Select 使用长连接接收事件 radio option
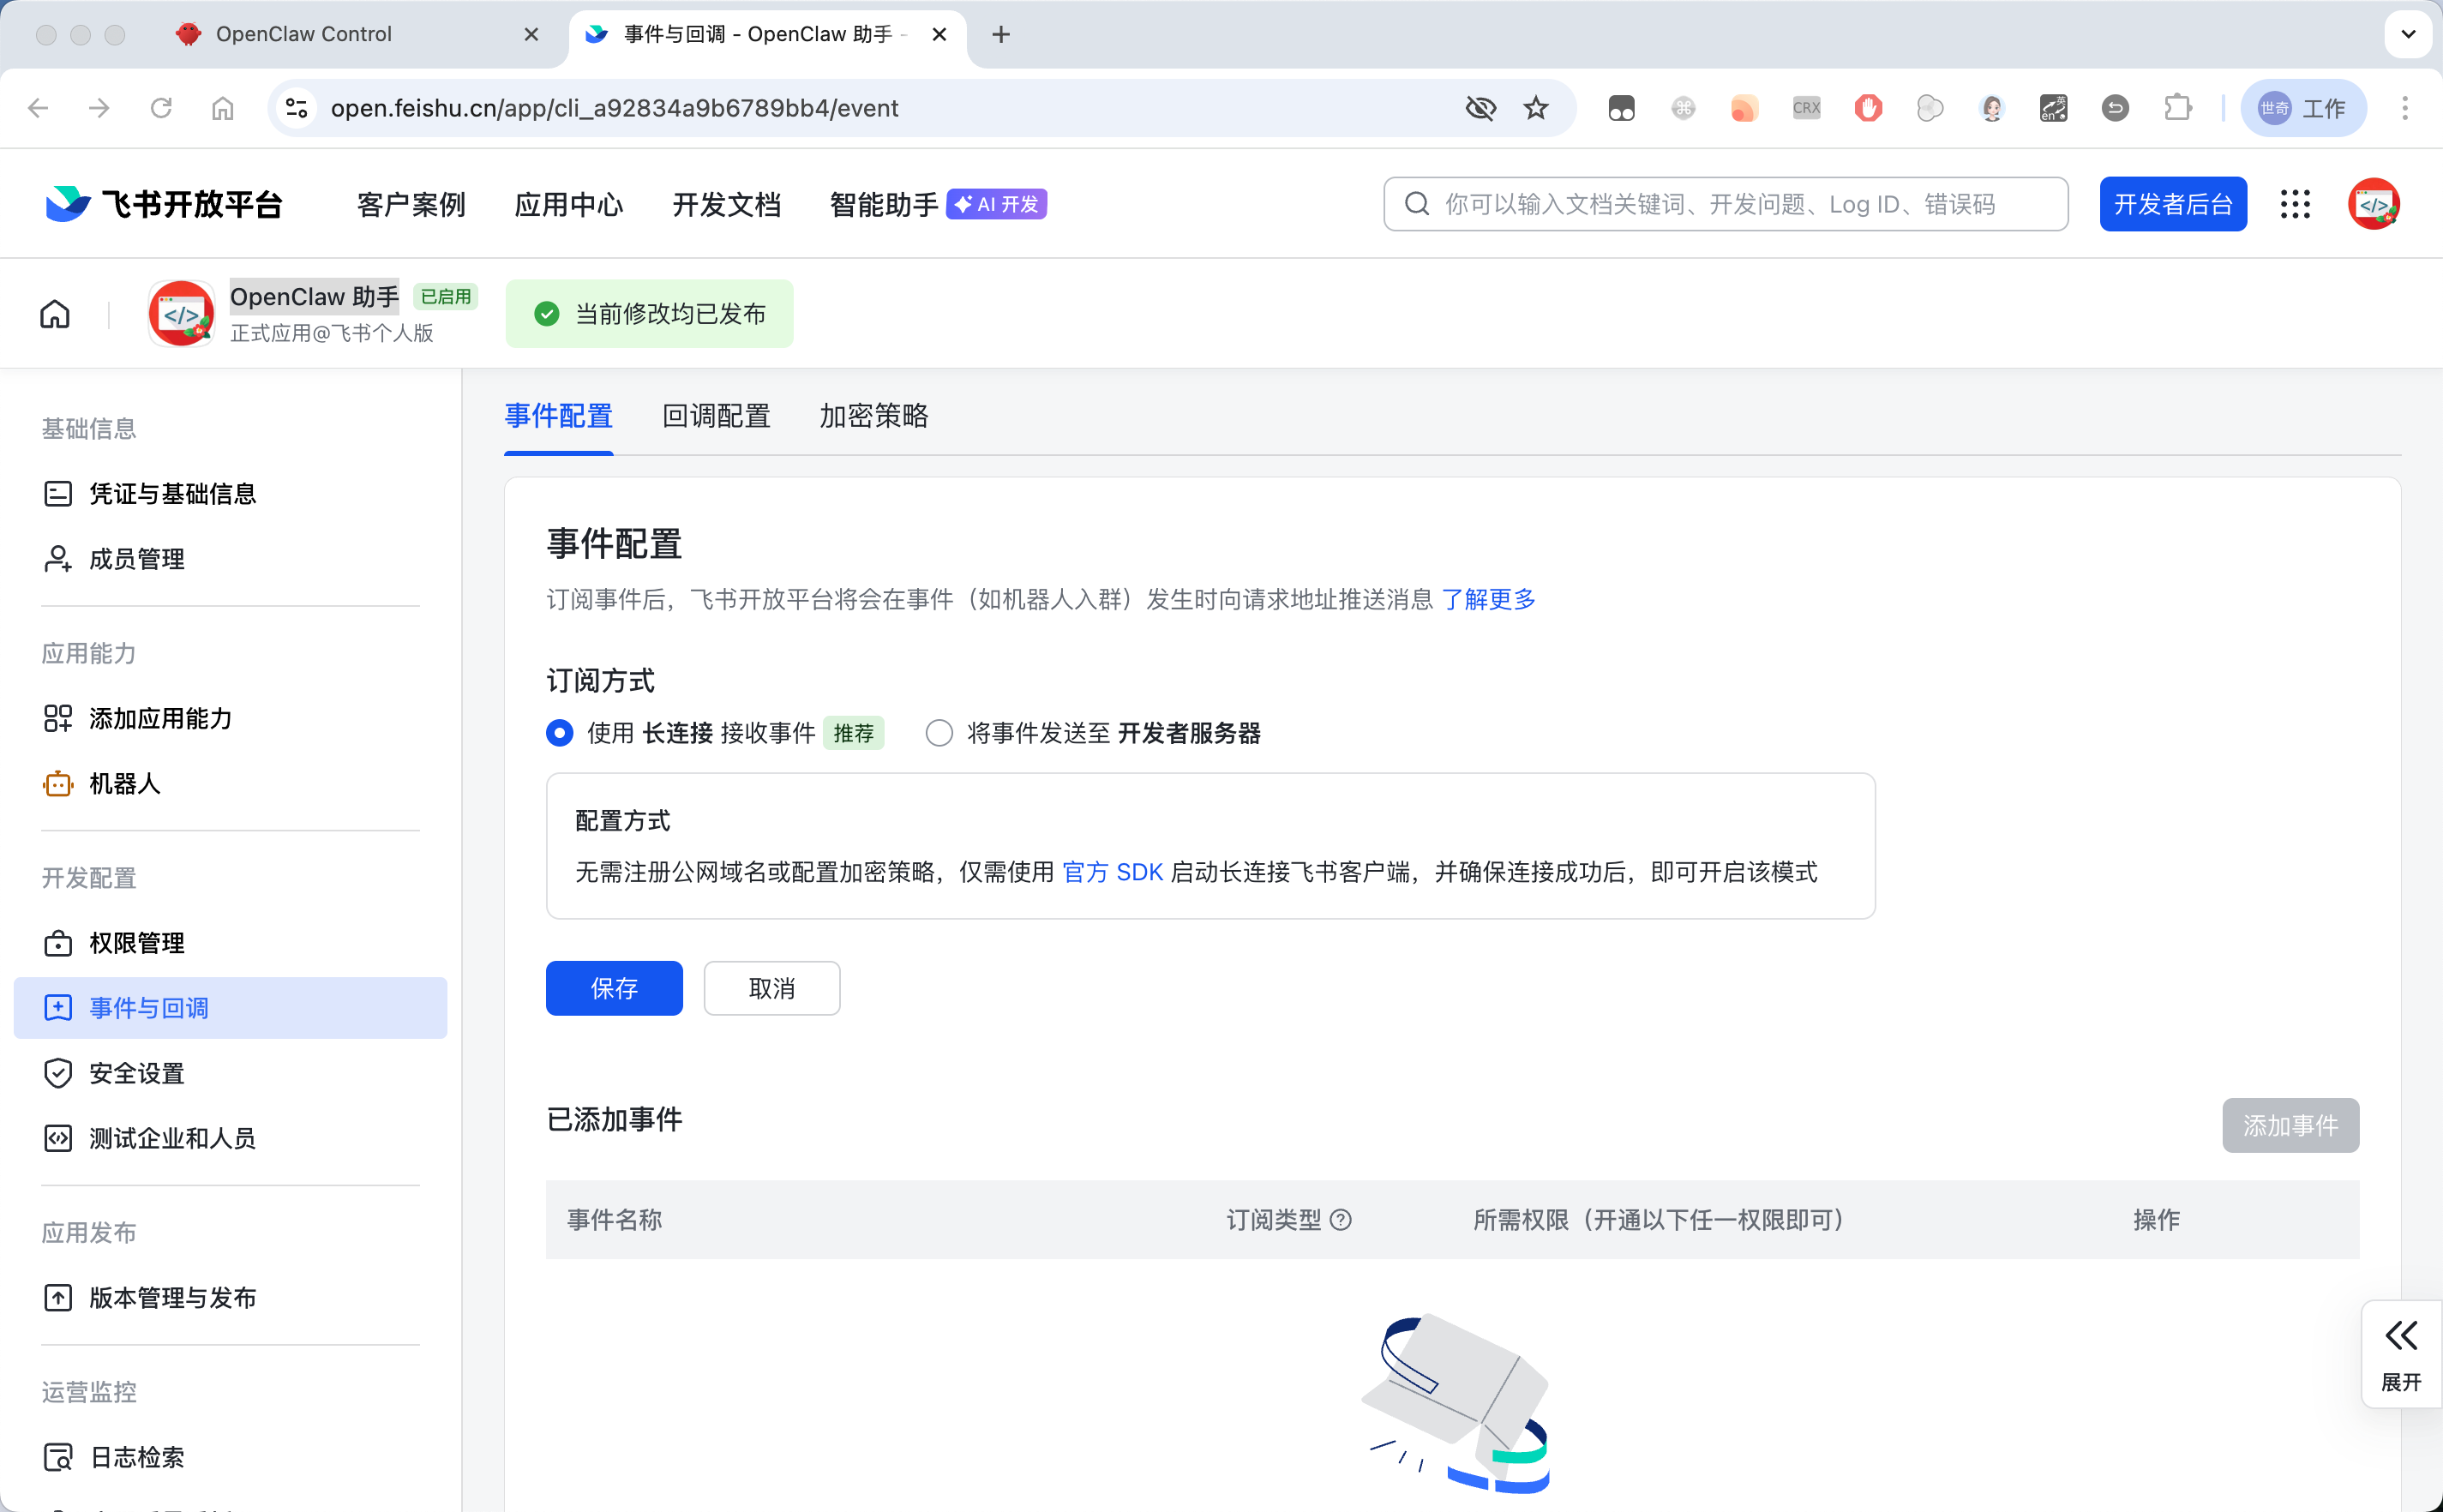This screenshot has width=2443, height=1512. (559, 733)
